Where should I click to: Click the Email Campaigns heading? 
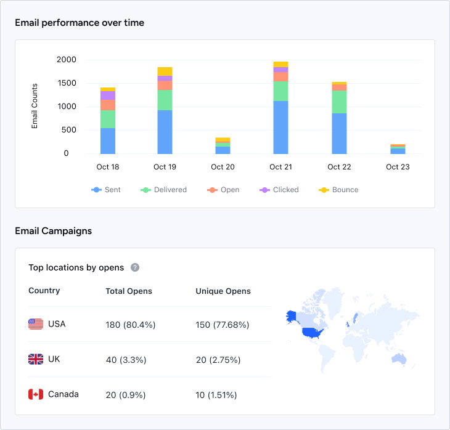click(54, 231)
